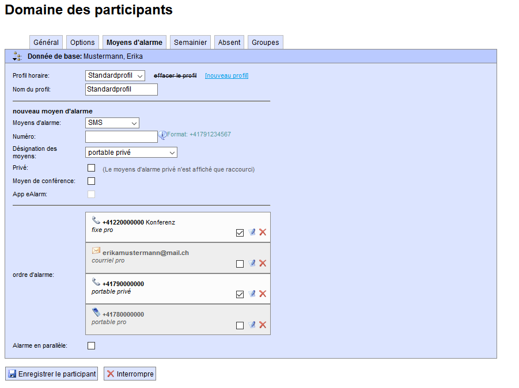Delete the +41220000000 Konferenz alarm entry
Viewport: 519px width, 388px height.
click(x=263, y=232)
